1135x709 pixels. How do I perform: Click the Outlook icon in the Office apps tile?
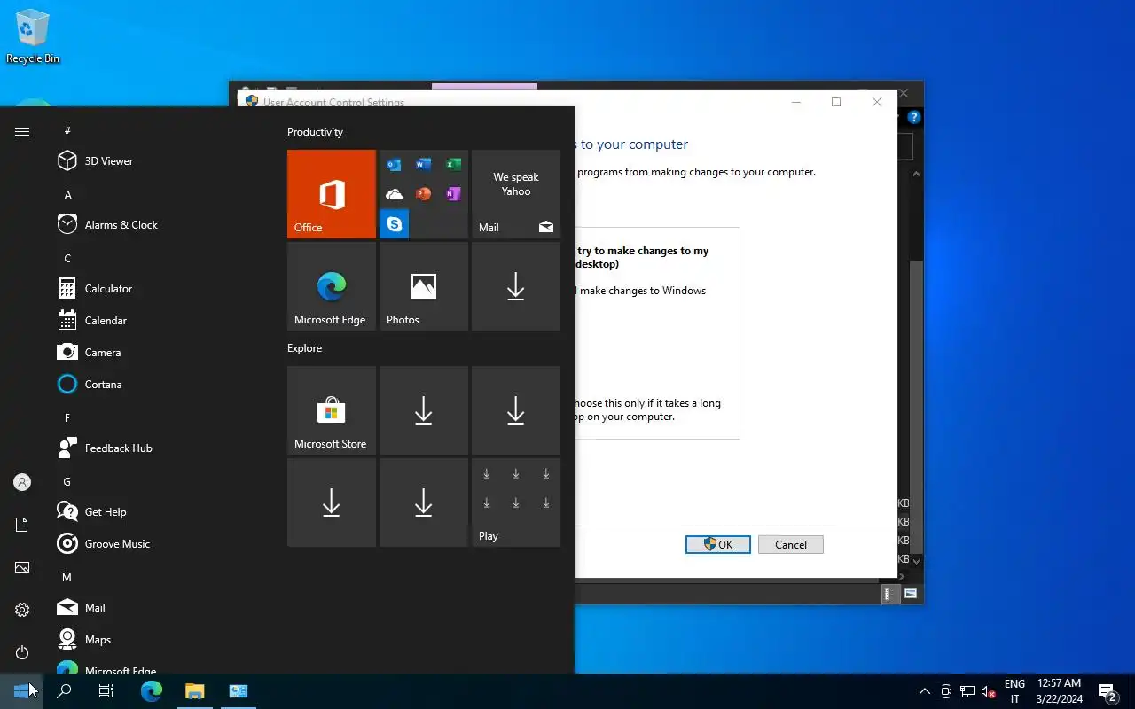[394, 165]
